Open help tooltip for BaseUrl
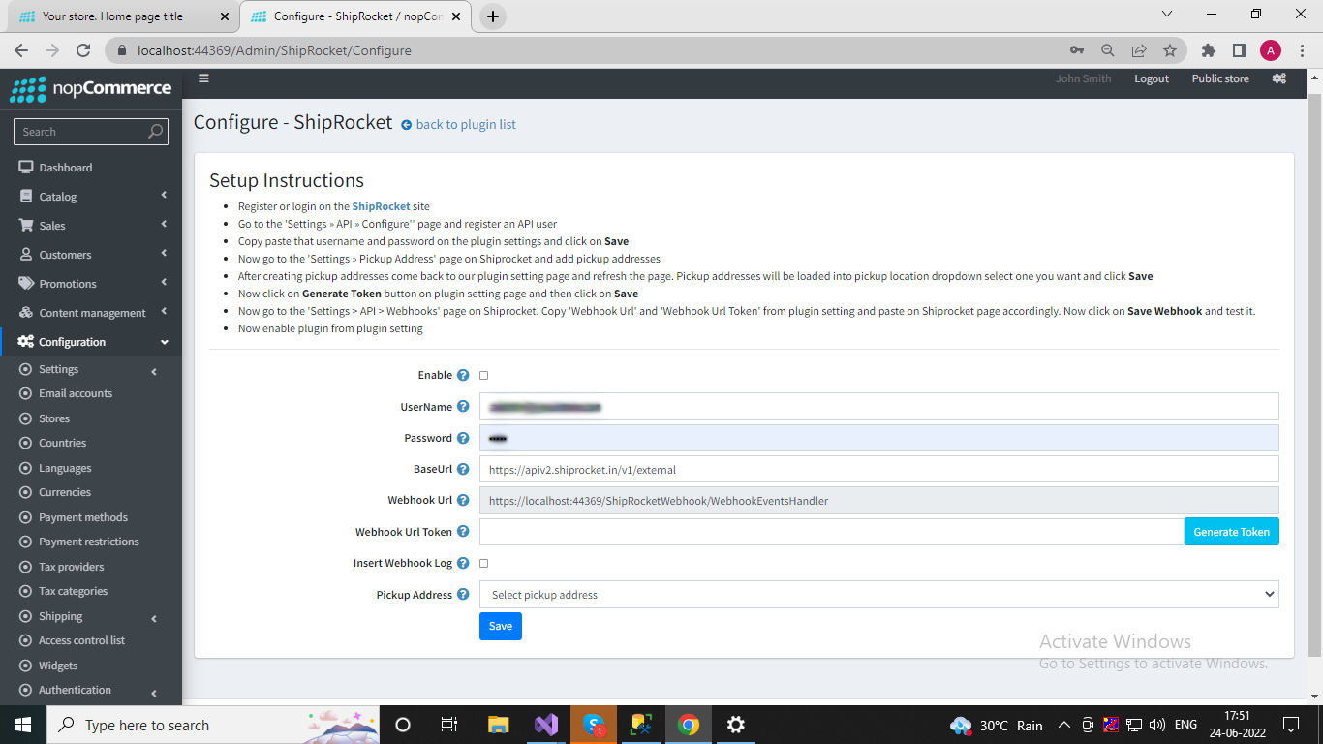1323x744 pixels. click(463, 469)
